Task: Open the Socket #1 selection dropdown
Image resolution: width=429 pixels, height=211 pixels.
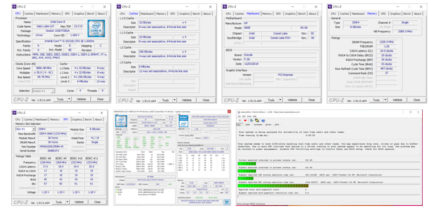Action: [44, 91]
